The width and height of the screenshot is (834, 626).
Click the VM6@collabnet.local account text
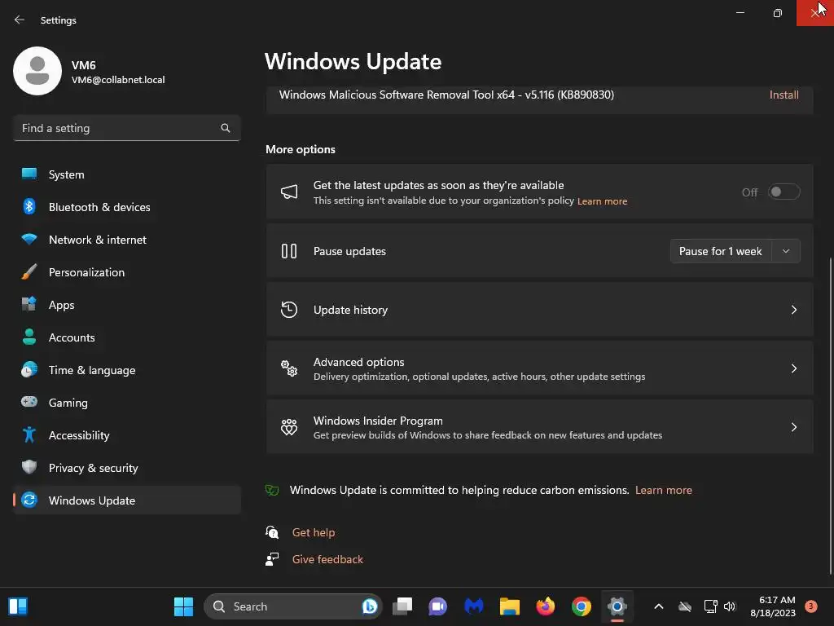click(x=118, y=80)
